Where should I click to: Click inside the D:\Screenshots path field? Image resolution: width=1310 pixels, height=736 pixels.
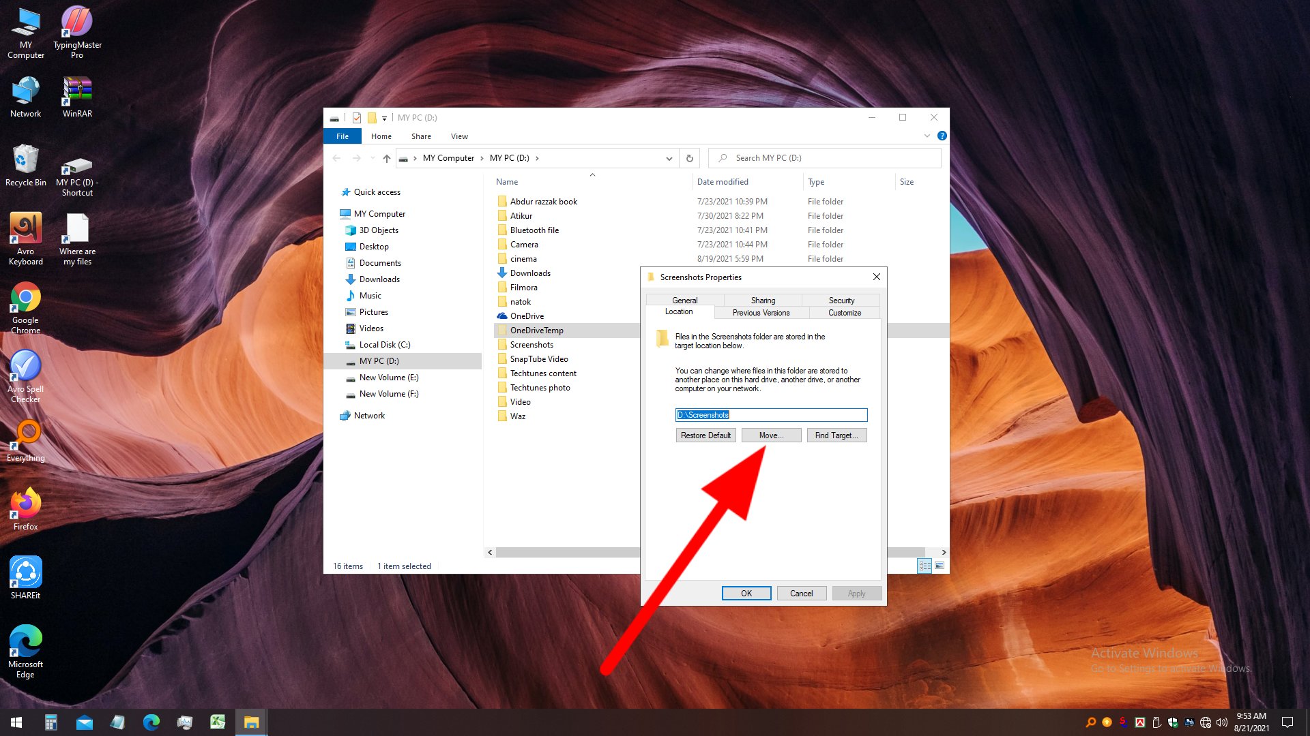(x=771, y=414)
